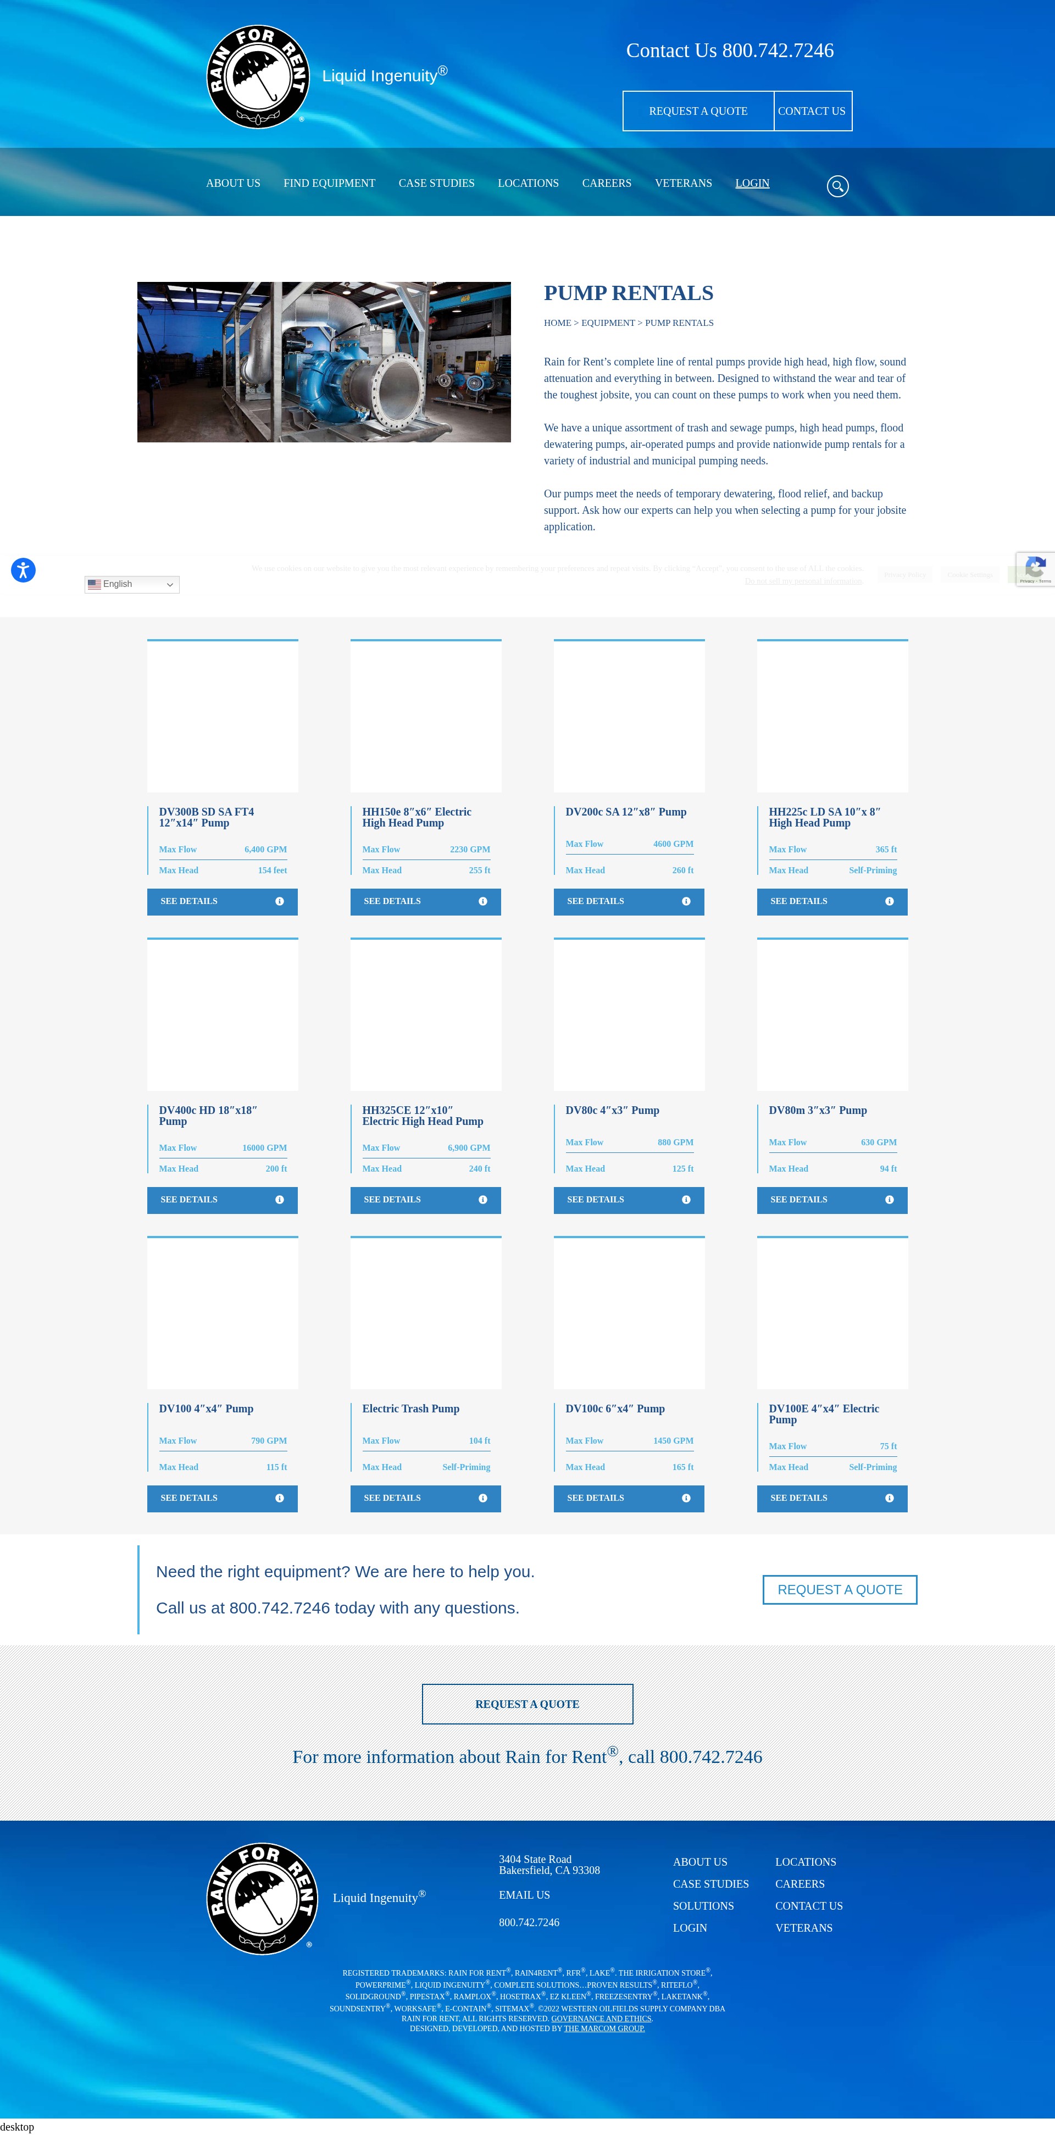Click the Electric Trash Pump title
Viewport: 1055px width, 2135px height.
pos(410,1409)
